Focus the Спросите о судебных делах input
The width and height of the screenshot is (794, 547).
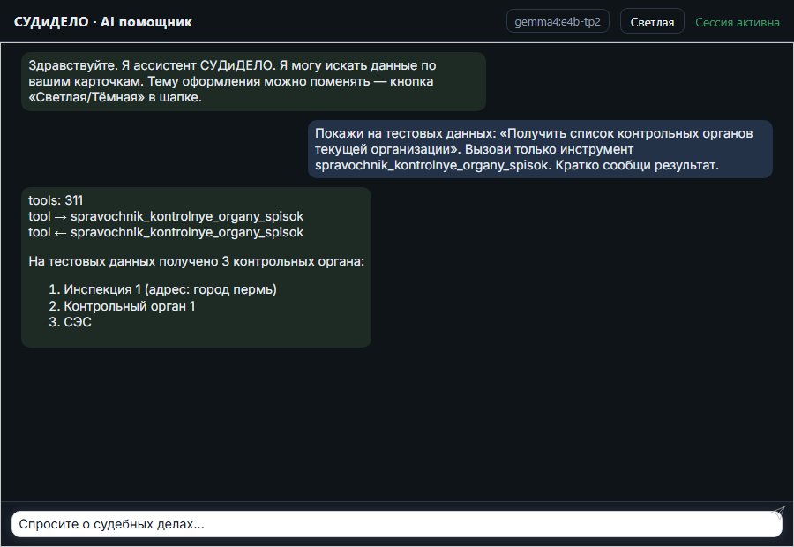tap(396, 524)
